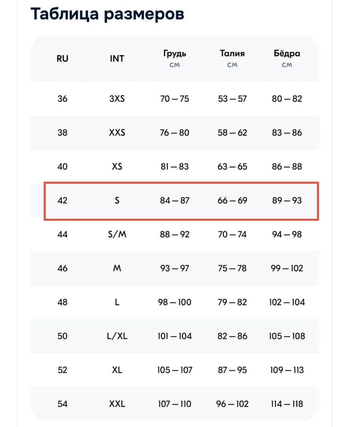Click the Талия column header
The width and height of the screenshot is (354, 427).
232,54
